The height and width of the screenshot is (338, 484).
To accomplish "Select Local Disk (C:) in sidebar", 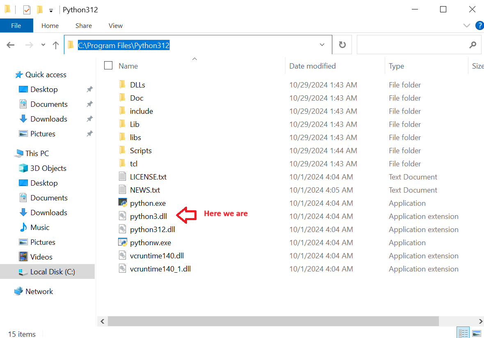I will 47,271.
